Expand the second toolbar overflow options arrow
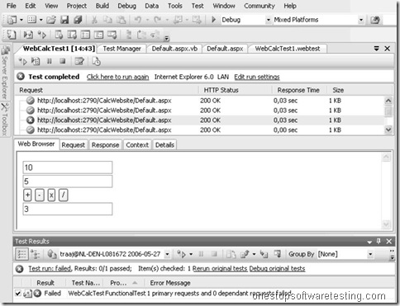Viewport: 400px width, 306px height. (x=167, y=39)
